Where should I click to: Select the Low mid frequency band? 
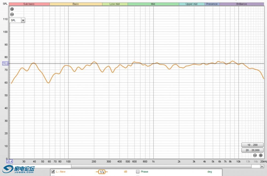(x=115, y=4)
